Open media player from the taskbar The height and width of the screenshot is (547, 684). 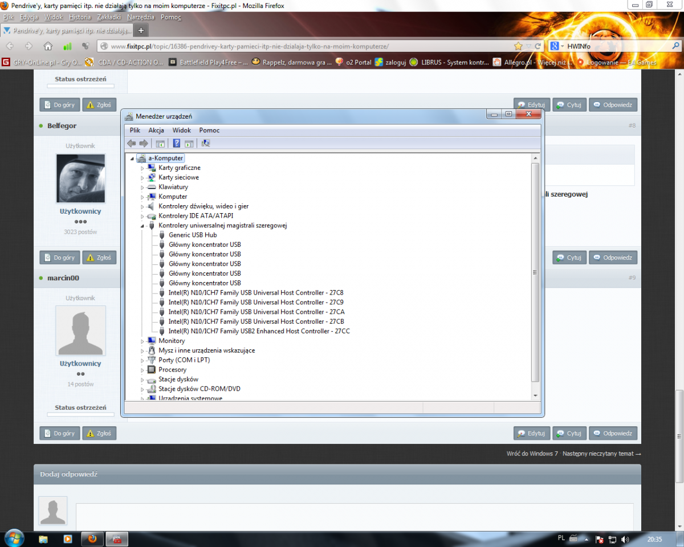pyautogui.click(x=67, y=538)
